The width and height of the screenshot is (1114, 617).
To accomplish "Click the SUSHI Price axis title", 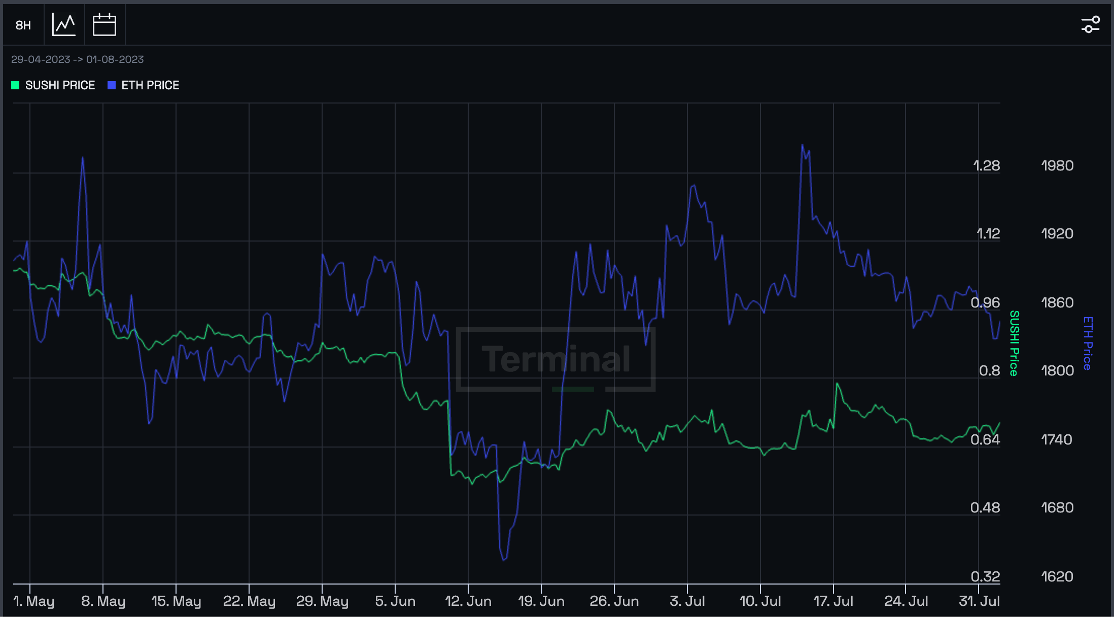I will [x=1014, y=343].
